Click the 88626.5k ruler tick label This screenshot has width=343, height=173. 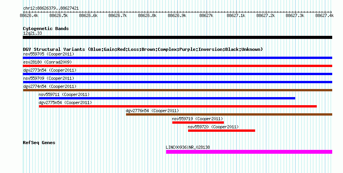(x=59, y=16)
